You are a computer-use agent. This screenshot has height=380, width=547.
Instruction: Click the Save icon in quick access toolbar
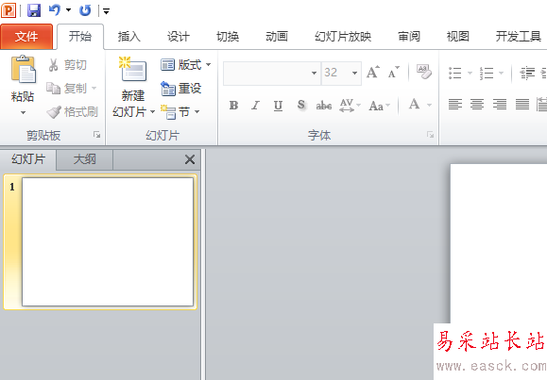point(34,10)
